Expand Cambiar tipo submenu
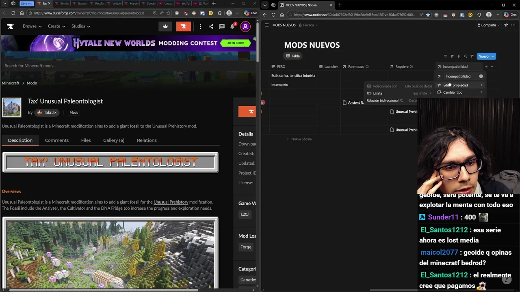 click(x=460, y=92)
